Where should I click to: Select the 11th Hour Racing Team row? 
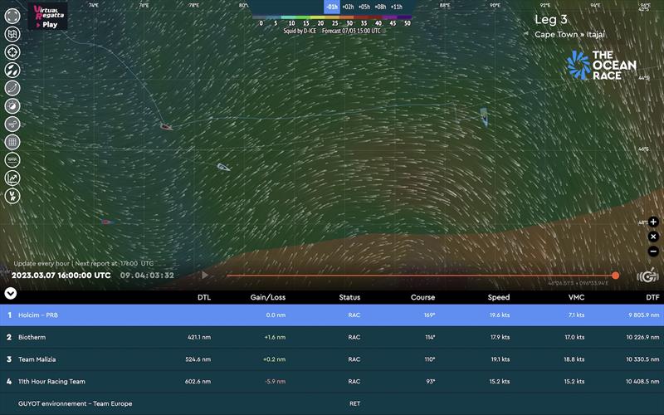click(332, 381)
